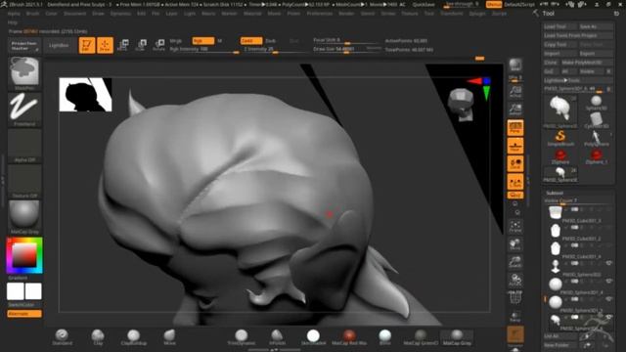Choose the Sphere3D tool
The width and height of the screenshot is (626, 352).
pos(596,103)
